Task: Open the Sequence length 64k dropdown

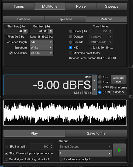Action: coord(41,42)
